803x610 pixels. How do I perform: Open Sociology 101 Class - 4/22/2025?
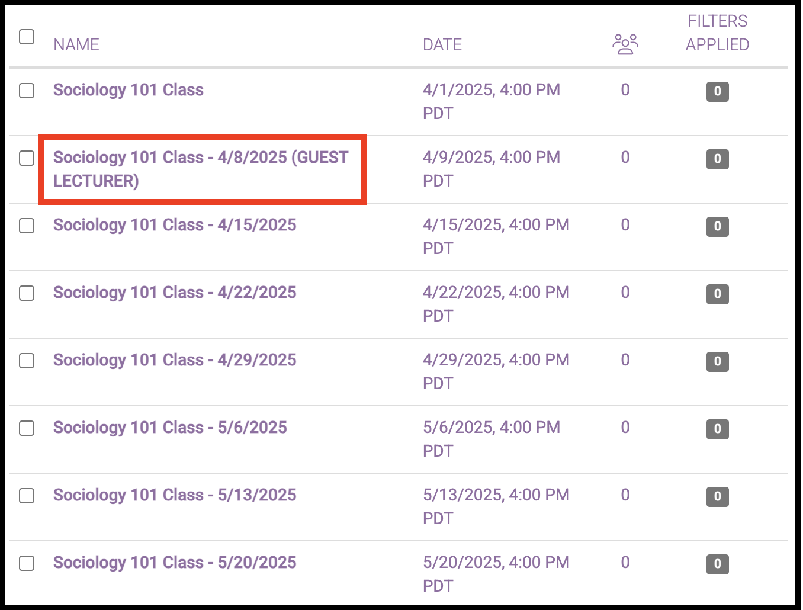[175, 293]
